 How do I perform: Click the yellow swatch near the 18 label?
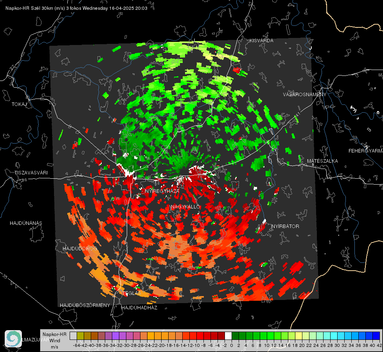tap(299, 336)
